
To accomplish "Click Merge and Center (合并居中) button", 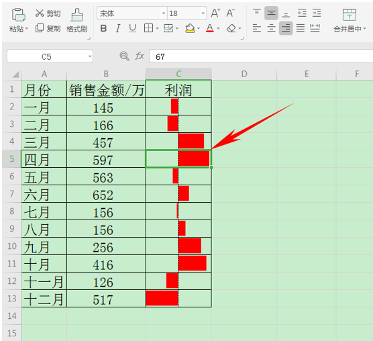I will [x=350, y=20].
